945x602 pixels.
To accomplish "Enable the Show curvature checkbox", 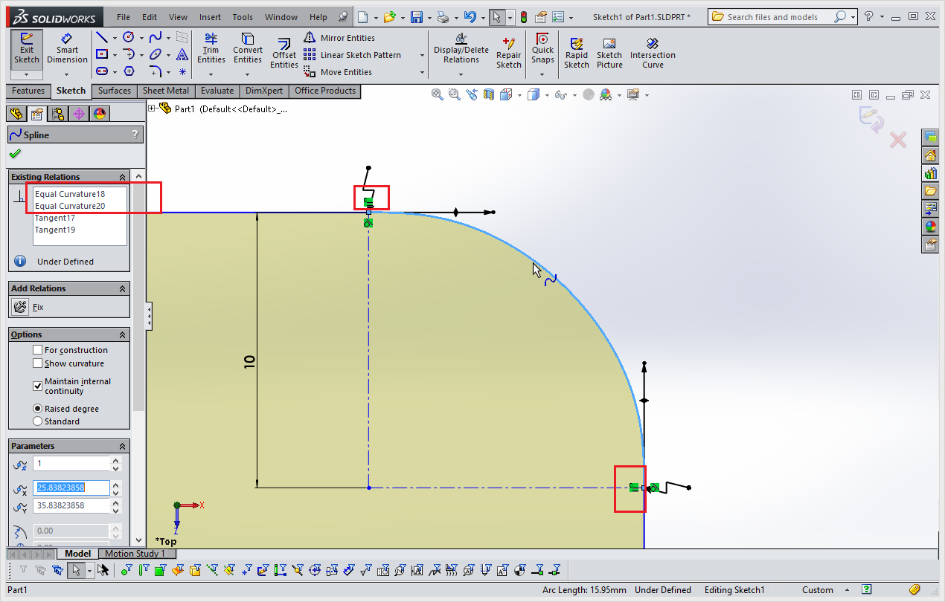I will [x=38, y=363].
